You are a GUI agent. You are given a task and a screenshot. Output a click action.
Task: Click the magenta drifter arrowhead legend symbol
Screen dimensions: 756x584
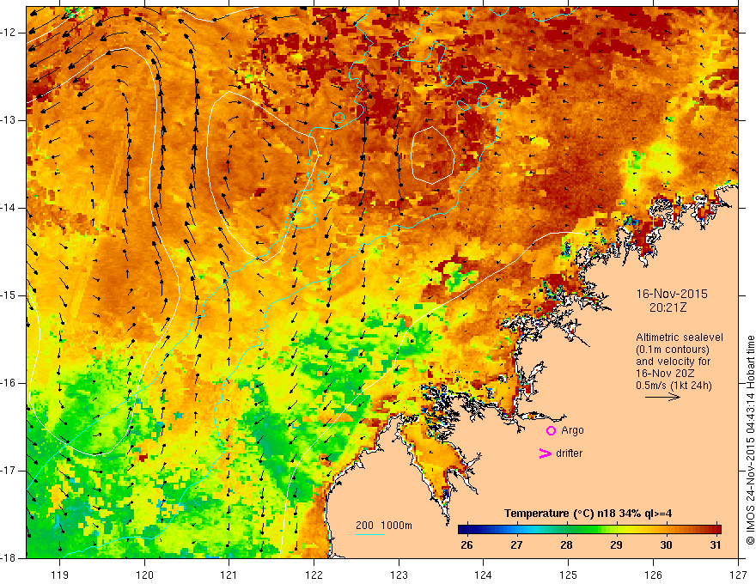[546, 453]
